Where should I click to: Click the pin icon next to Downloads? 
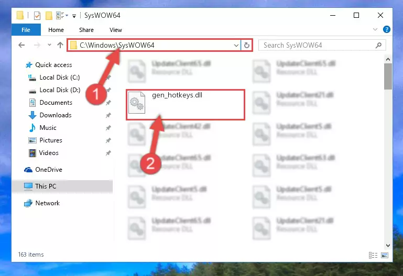(x=108, y=115)
